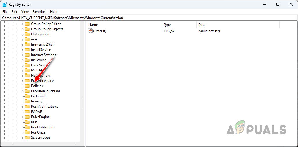Click the Privacy folder icon

(28, 101)
